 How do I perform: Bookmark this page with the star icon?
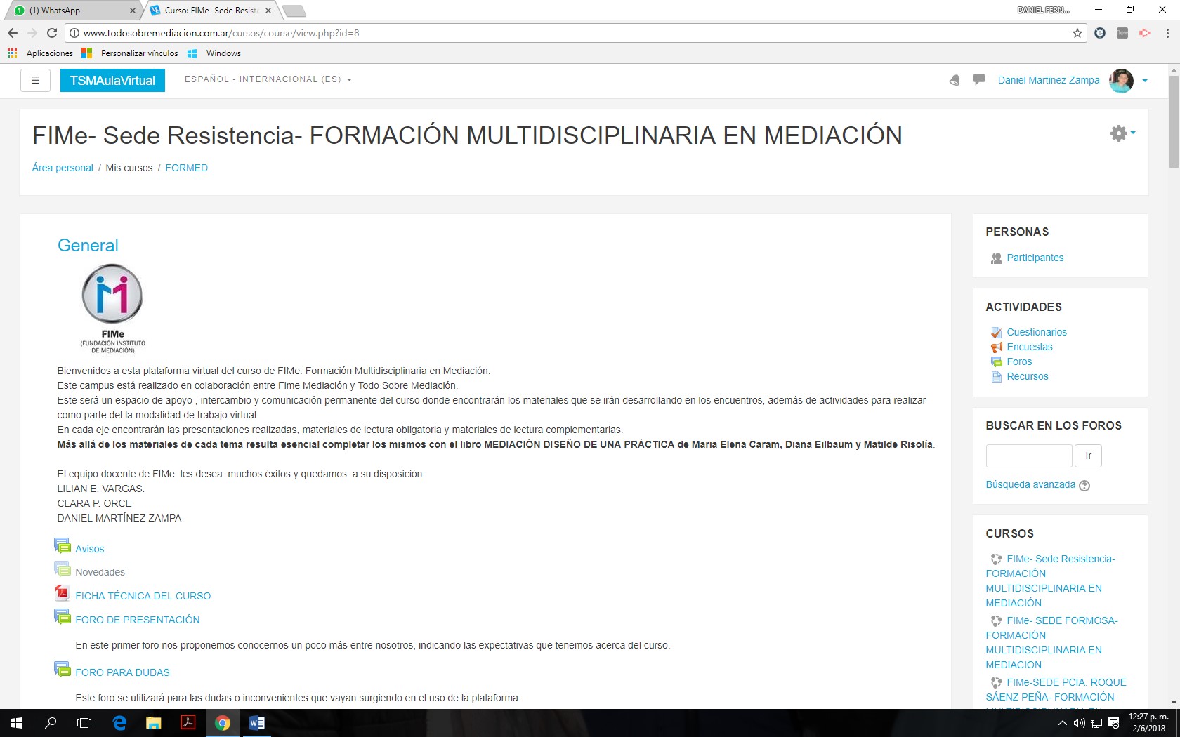[x=1077, y=33]
